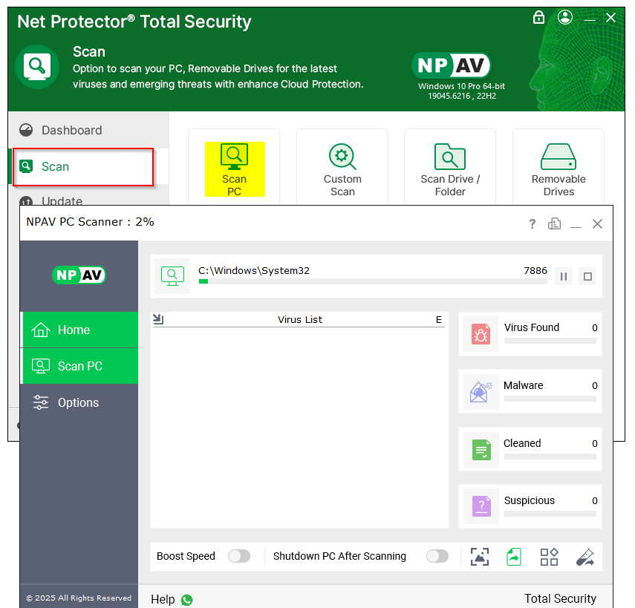
Task: Click the screenshot capture icon
Action: tap(480, 557)
